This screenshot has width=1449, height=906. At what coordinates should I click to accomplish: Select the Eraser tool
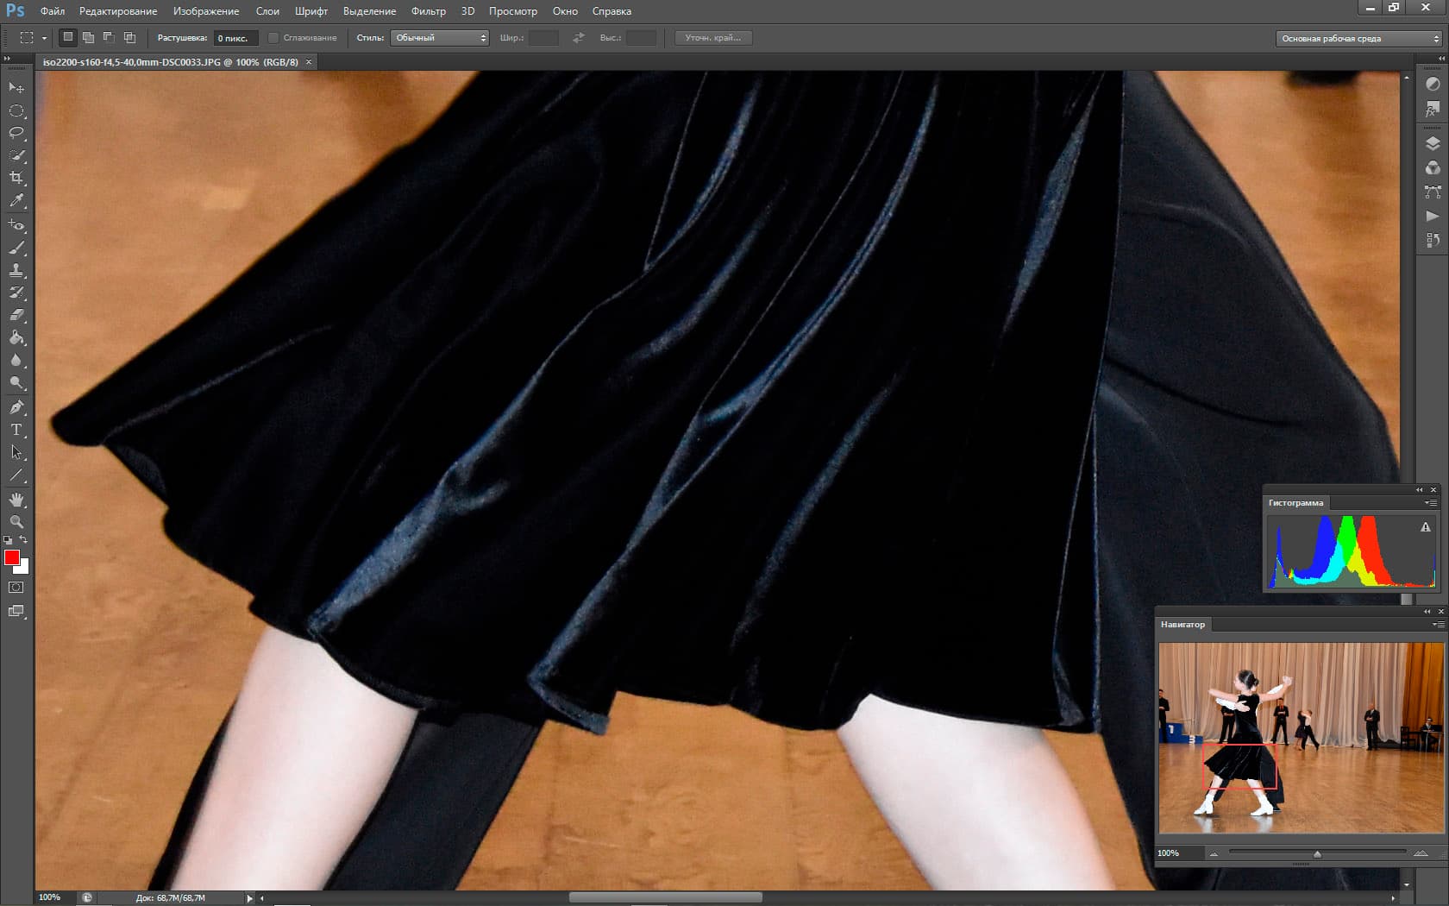click(x=16, y=315)
